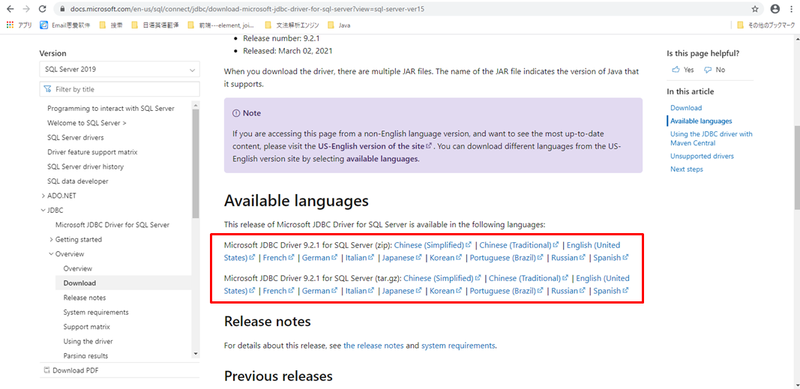Open Support matrix in sidebar tree
The width and height of the screenshot is (800, 389).
(x=87, y=327)
